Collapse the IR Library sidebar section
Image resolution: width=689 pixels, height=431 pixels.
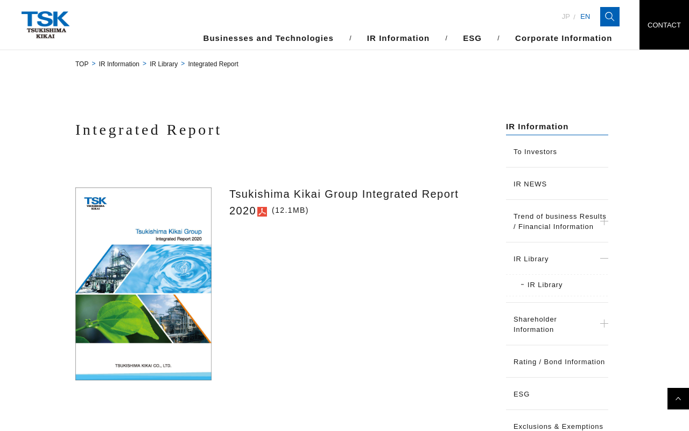pos(604,259)
